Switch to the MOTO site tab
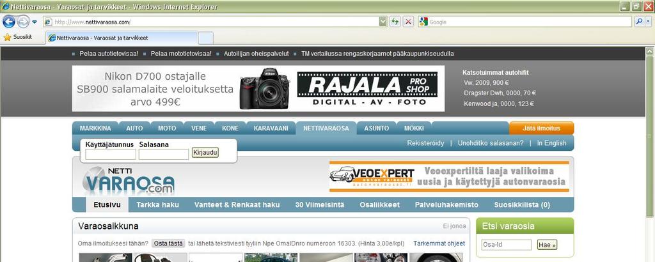The image size is (655, 262). [x=167, y=128]
